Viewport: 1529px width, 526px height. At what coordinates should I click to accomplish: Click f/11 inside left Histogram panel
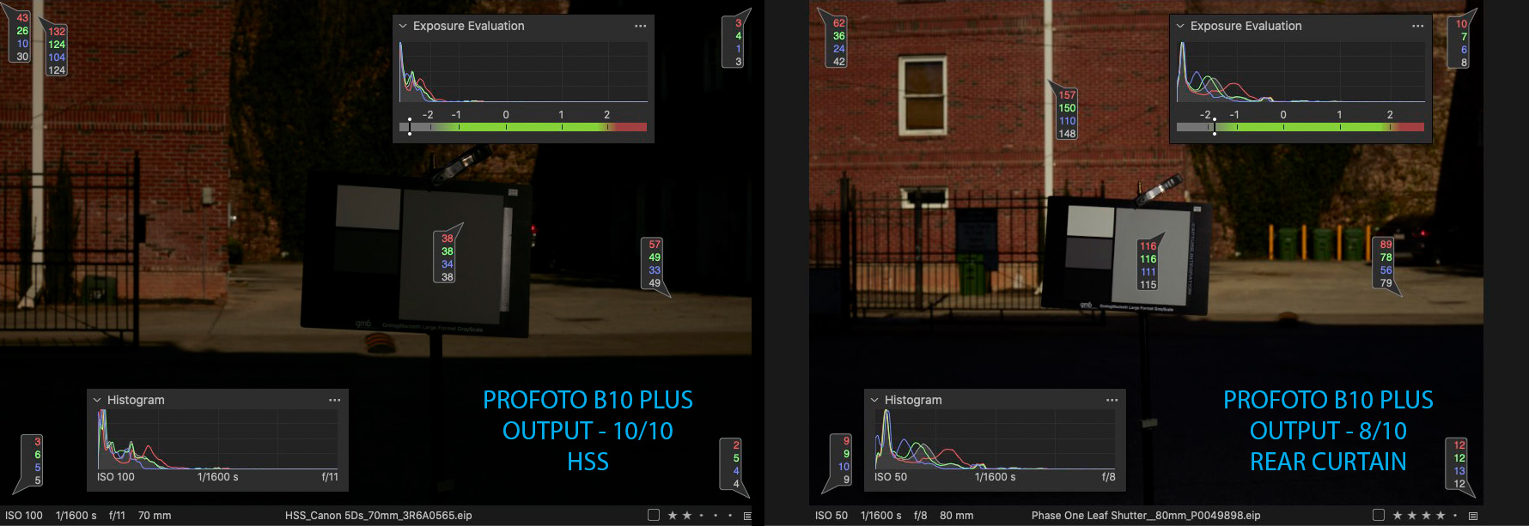coord(330,477)
